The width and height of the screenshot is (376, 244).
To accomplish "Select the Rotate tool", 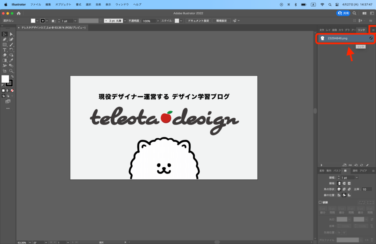I will tap(11, 50).
